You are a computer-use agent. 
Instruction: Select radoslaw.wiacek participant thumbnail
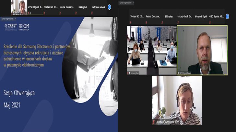coord(99,7)
